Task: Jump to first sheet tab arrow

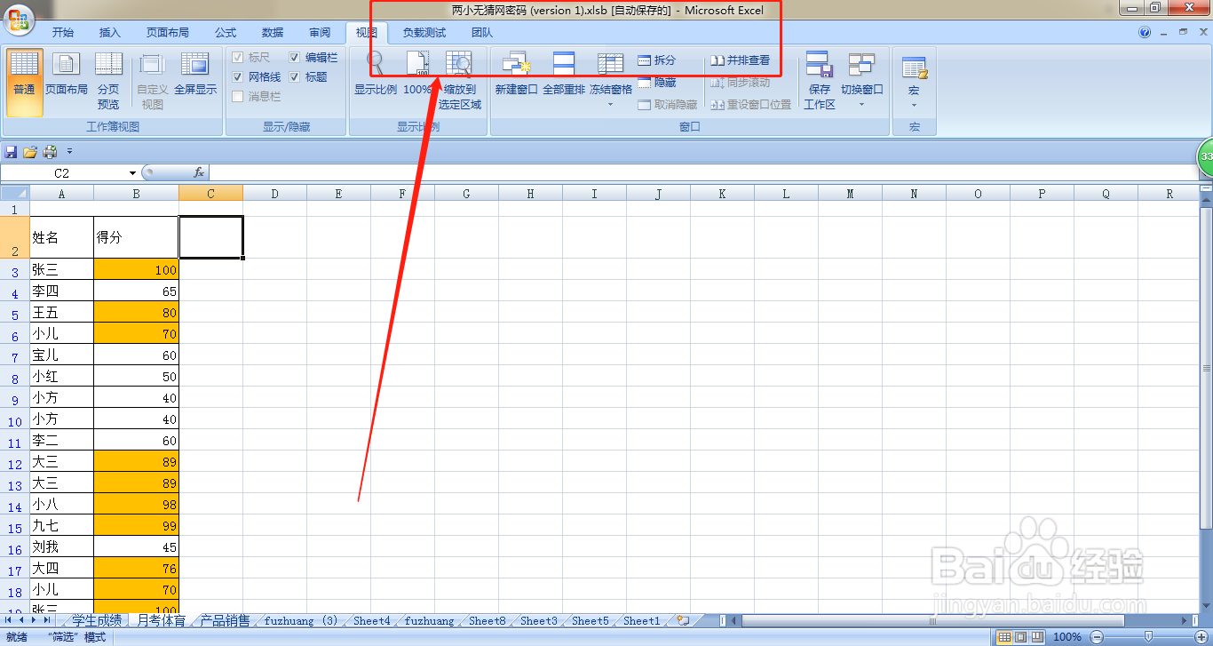Action: click(10, 620)
